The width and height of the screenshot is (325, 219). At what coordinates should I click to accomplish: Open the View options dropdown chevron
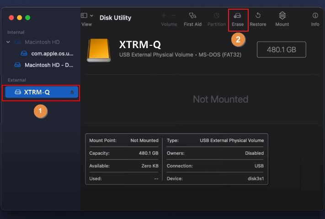[92, 16]
